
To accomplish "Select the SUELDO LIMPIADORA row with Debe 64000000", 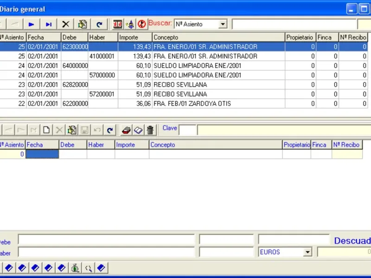I will coord(184,66).
